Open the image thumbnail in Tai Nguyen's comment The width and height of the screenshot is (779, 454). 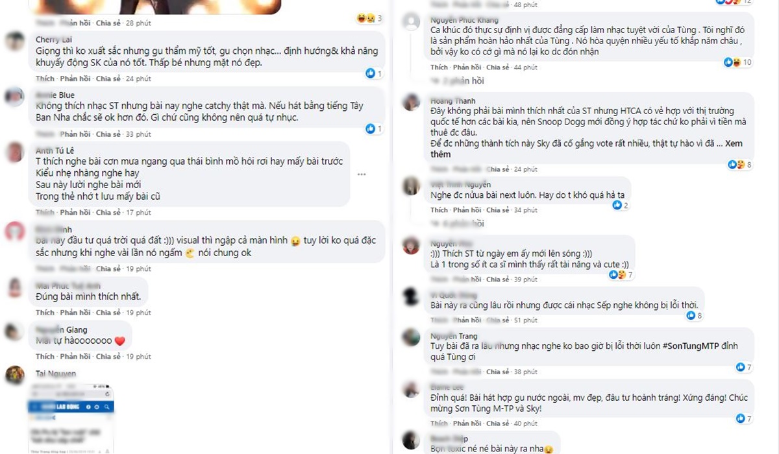[x=71, y=419]
